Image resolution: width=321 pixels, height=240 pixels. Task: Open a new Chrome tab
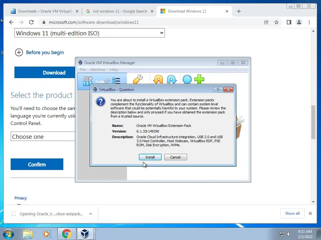point(239,11)
